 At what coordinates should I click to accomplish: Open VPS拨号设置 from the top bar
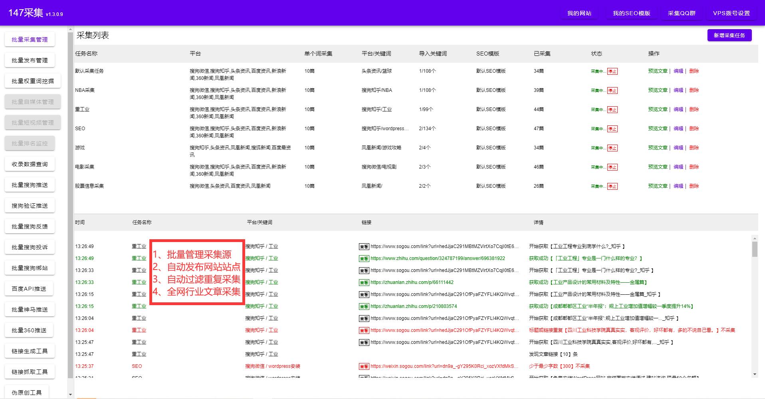(x=731, y=13)
